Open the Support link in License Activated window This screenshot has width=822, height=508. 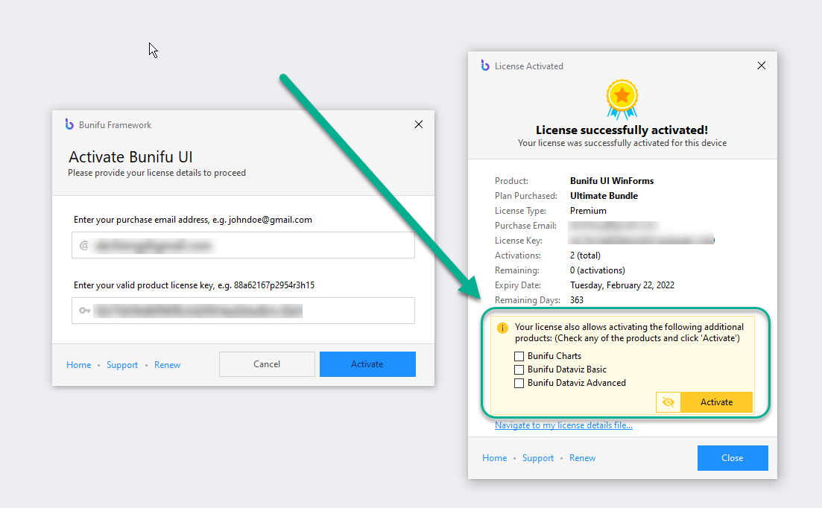point(538,458)
